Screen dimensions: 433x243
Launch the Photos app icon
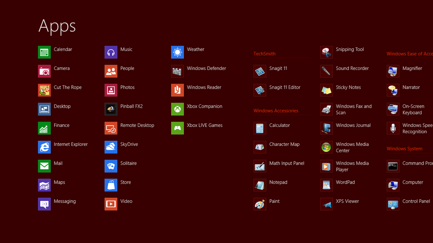(111, 90)
